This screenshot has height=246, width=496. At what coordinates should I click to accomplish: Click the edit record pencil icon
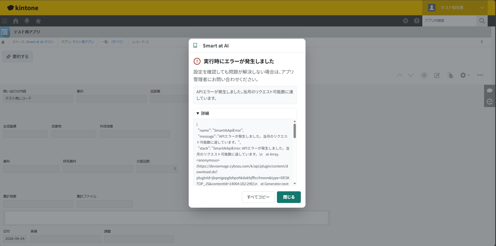[x=437, y=75]
